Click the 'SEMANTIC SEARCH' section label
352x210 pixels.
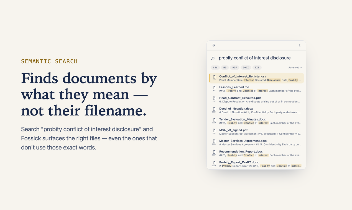pyautogui.click(x=49, y=61)
